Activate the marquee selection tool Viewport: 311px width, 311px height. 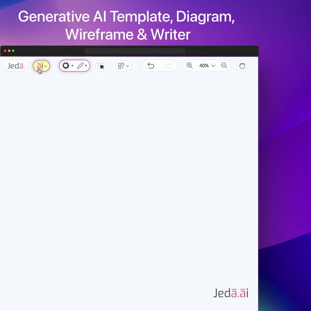(x=101, y=66)
